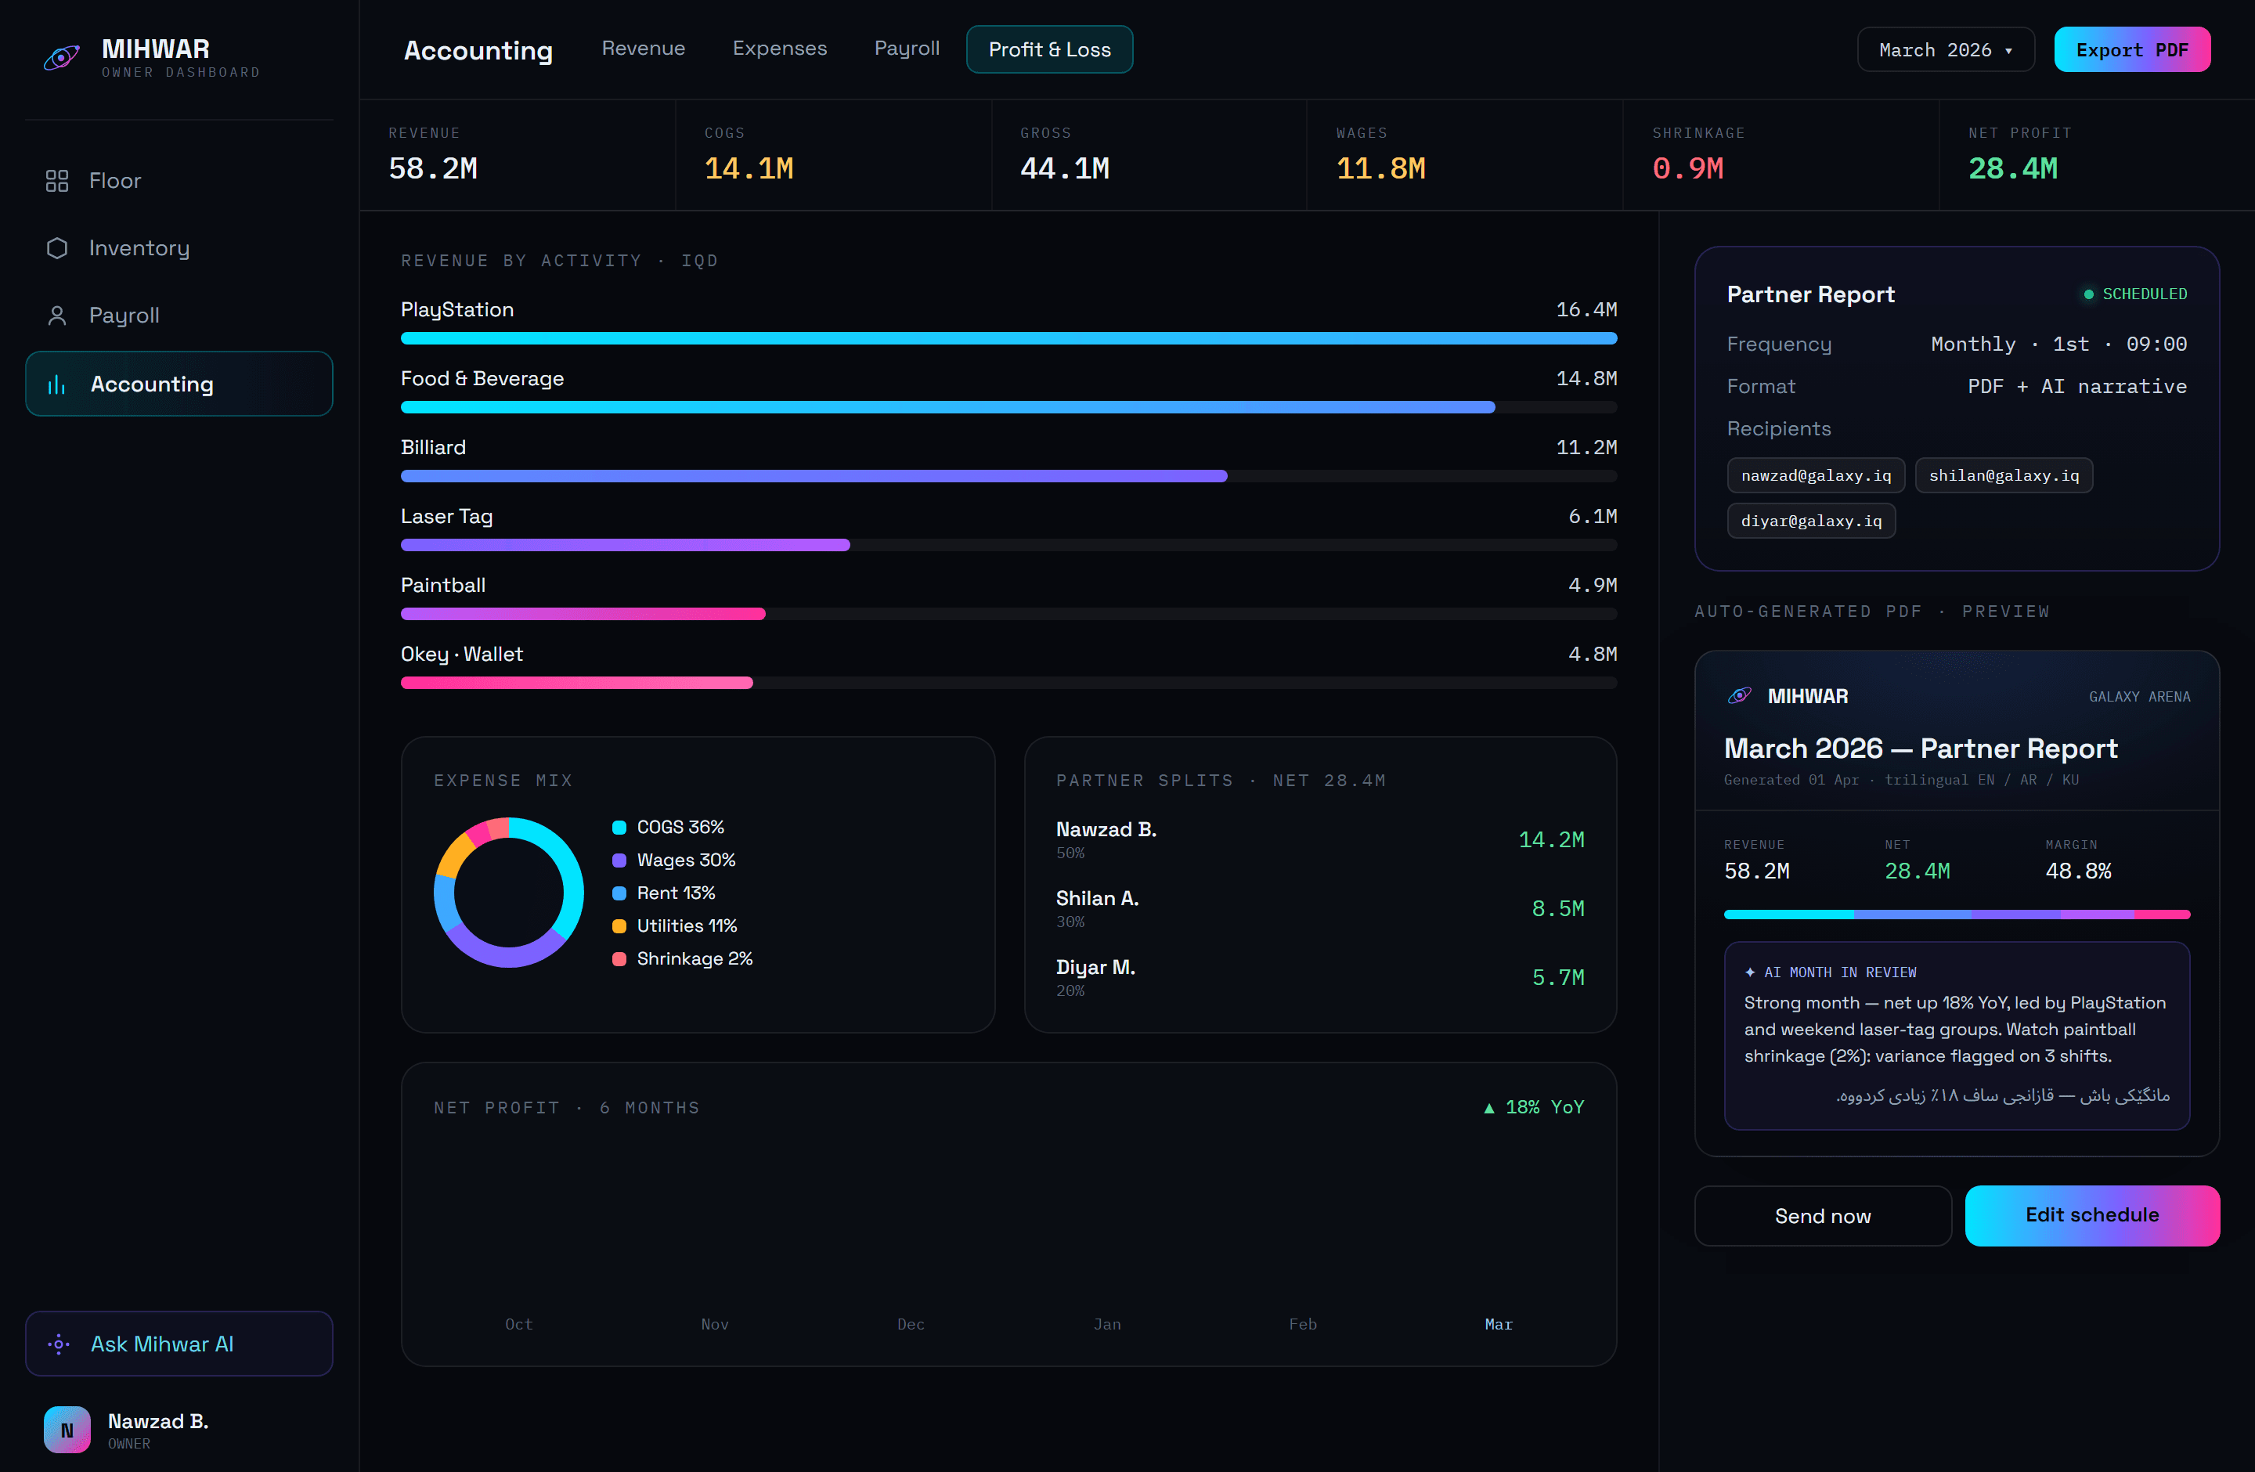Click the Galaxy Arena label in preview
This screenshot has width=2255, height=1472.
point(2139,696)
